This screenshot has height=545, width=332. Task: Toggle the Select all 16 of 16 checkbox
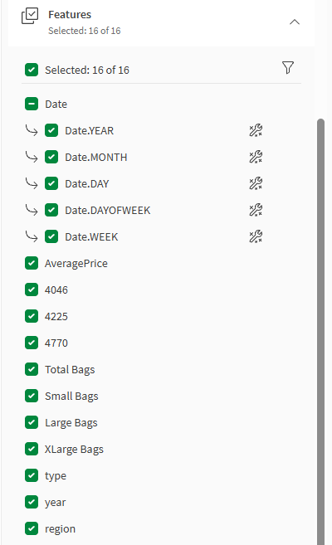32,70
